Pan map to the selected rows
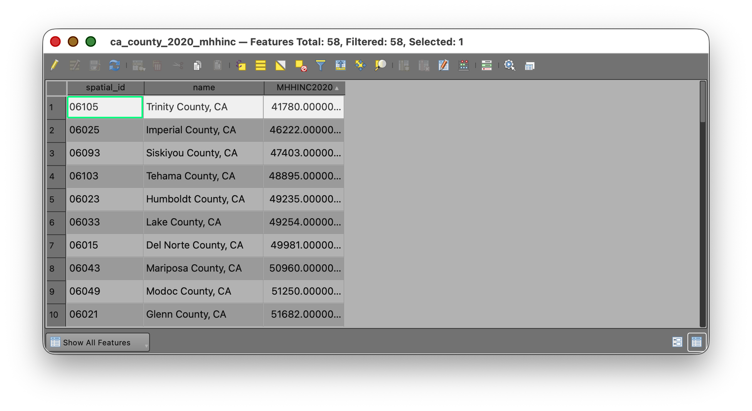 (x=361, y=65)
